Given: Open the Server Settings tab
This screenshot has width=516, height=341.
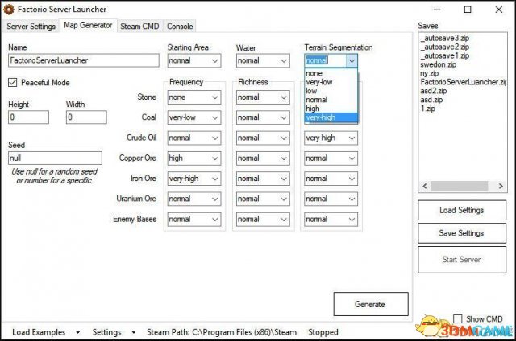Looking at the screenshot, I should tap(31, 27).
